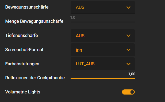Select the Bewegungsunschärfe label
Viewport: 165px width, 102px height.
pyautogui.click(x=27, y=7)
